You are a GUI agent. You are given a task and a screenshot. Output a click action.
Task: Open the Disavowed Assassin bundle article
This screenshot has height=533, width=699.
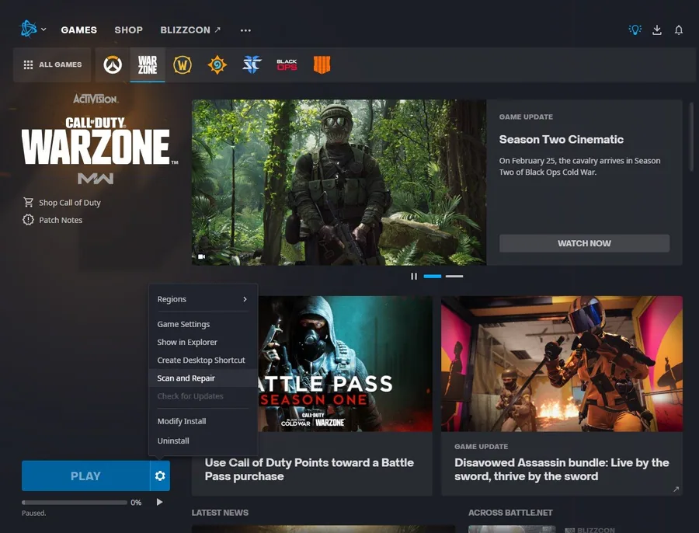click(562, 469)
